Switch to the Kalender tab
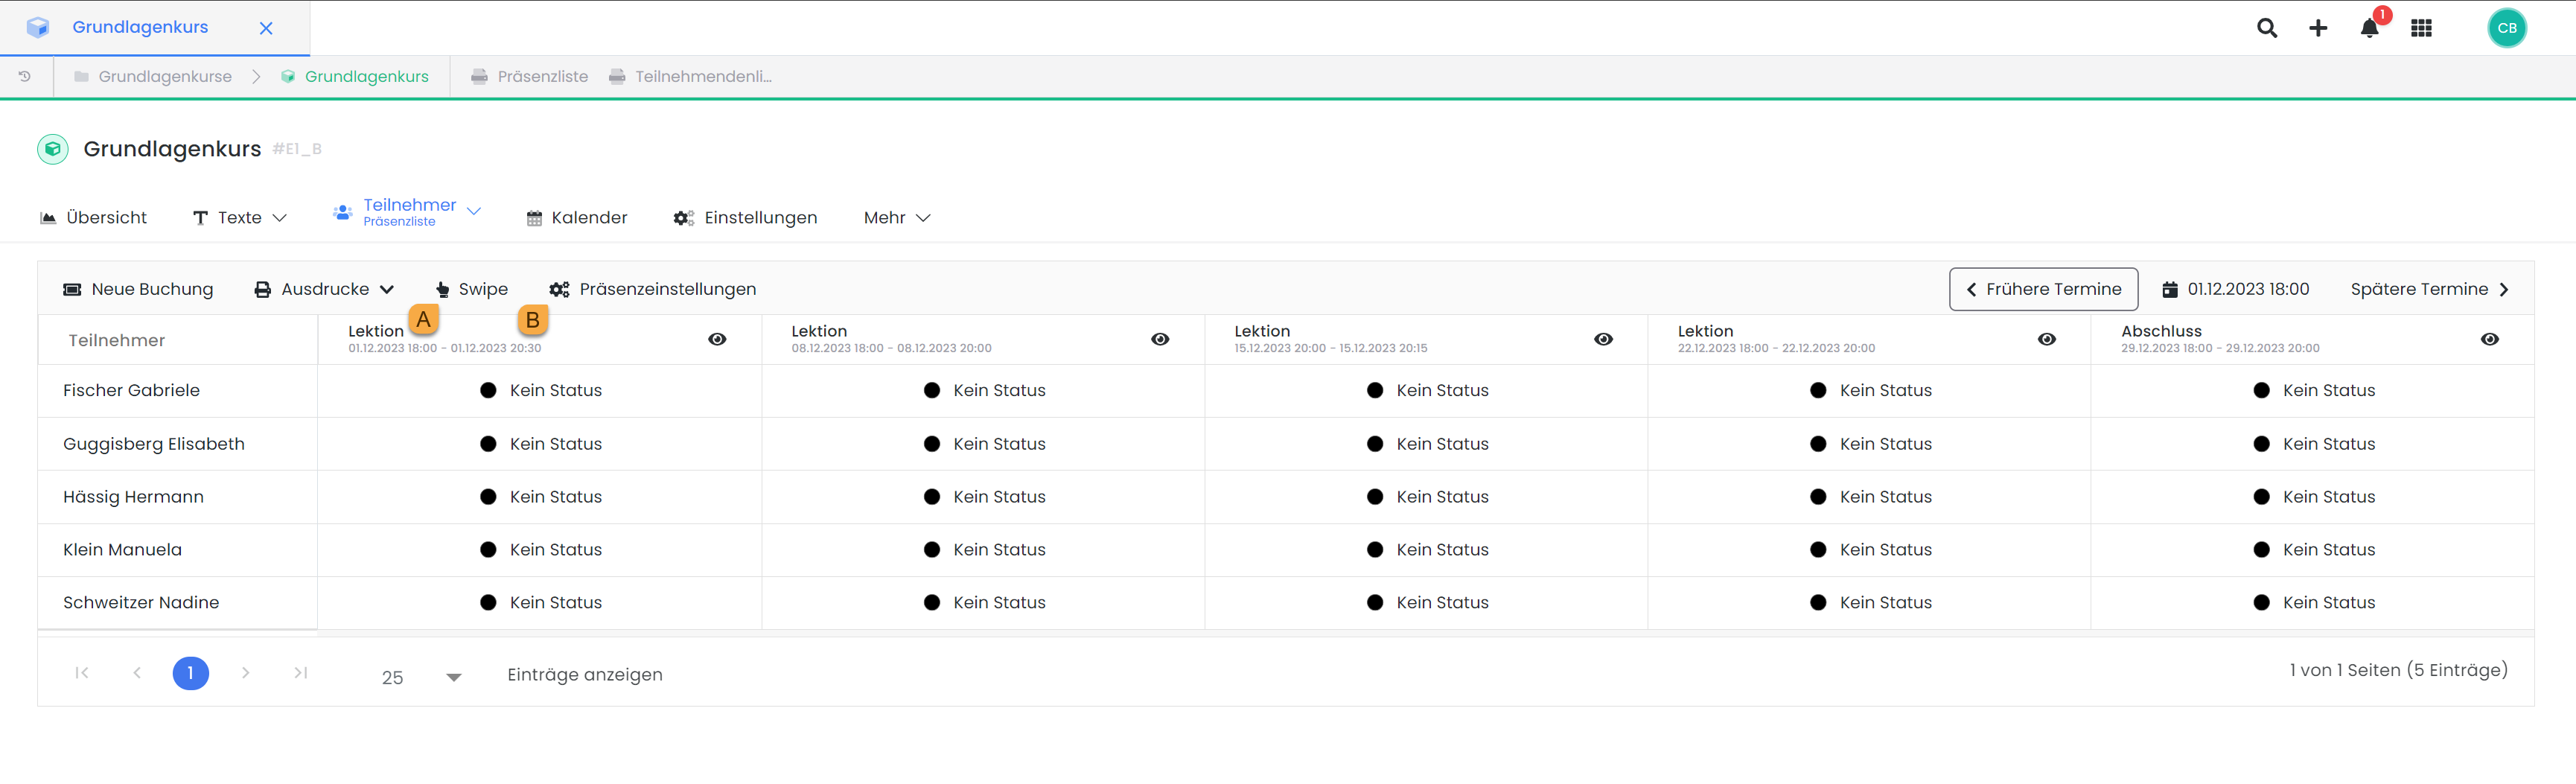Image resolution: width=2576 pixels, height=784 pixels. [577, 218]
